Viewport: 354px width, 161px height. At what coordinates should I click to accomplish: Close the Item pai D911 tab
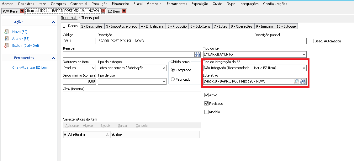tap(103, 11)
